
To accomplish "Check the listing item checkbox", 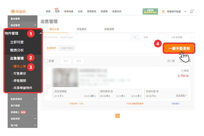I will click(x=48, y=86).
